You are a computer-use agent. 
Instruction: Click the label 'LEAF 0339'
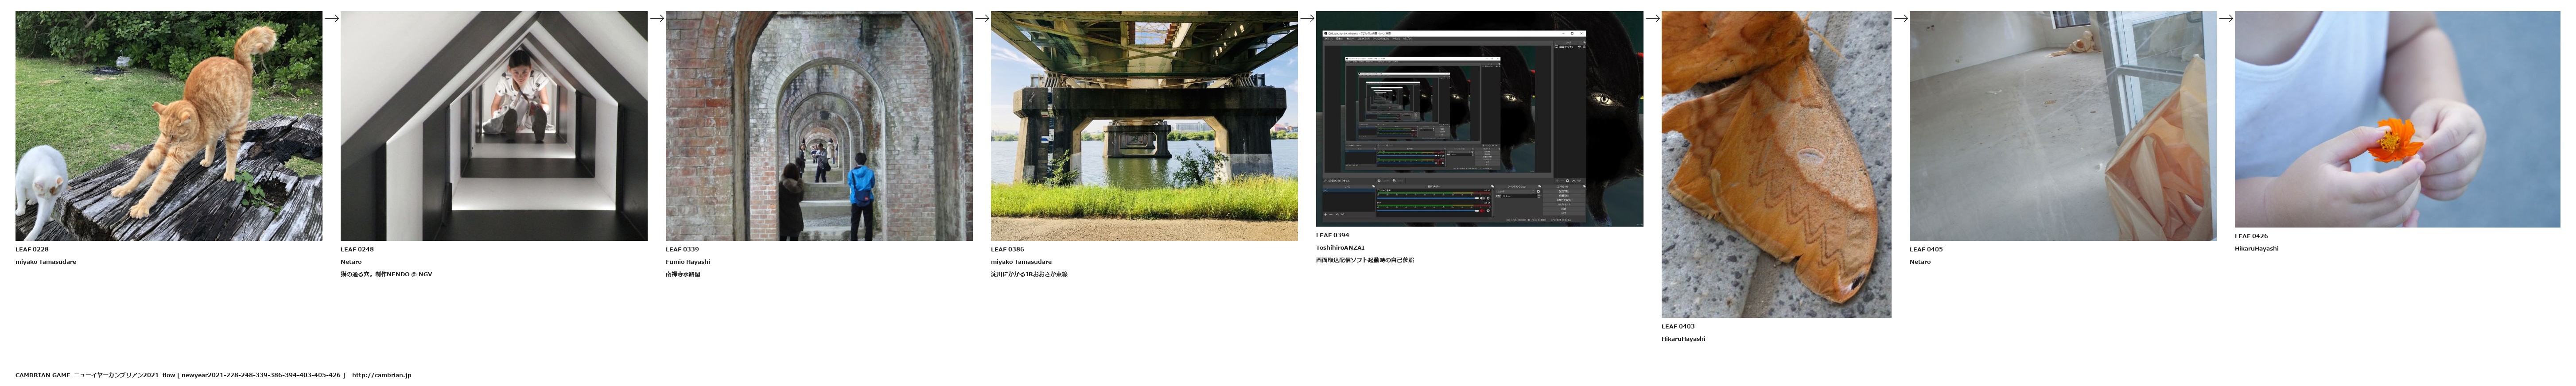click(x=682, y=250)
